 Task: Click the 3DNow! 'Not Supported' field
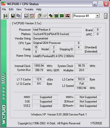(x=88, y=101)
